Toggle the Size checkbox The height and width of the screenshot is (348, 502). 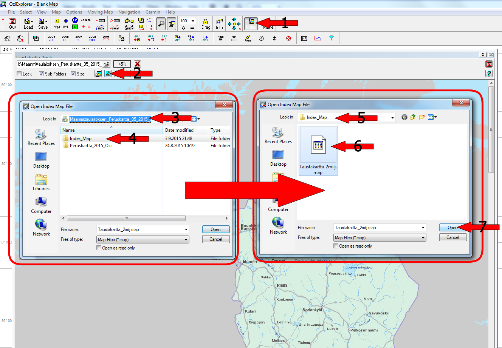[x=73, y=74]
